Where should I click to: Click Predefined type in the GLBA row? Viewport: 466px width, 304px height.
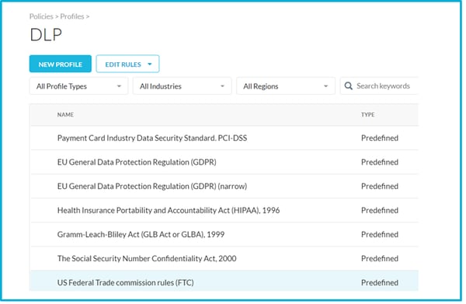(x=380, y=234)
